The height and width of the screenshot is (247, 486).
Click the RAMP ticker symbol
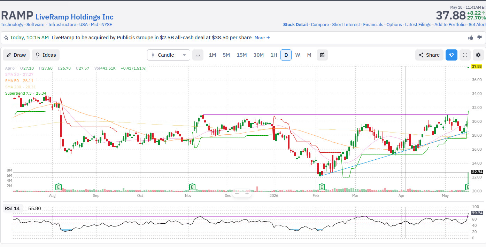(17, 16)
